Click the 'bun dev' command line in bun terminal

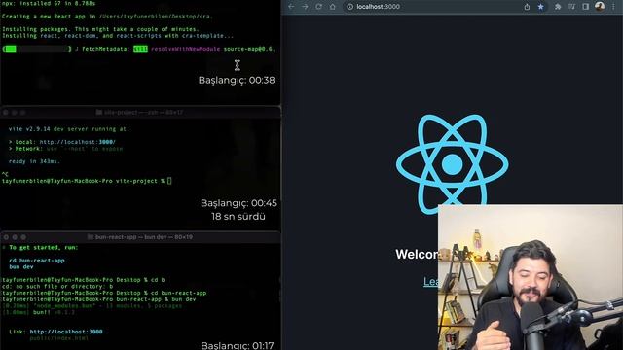pos(99,299)
